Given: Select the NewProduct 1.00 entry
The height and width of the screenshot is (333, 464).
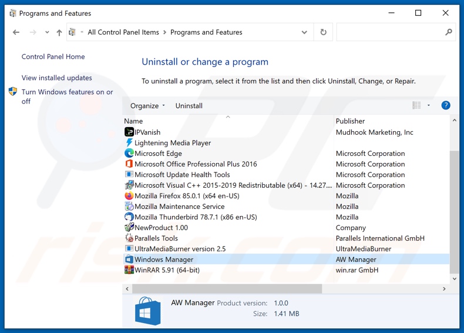Looking at the screenshot, I should click(161, 228).
